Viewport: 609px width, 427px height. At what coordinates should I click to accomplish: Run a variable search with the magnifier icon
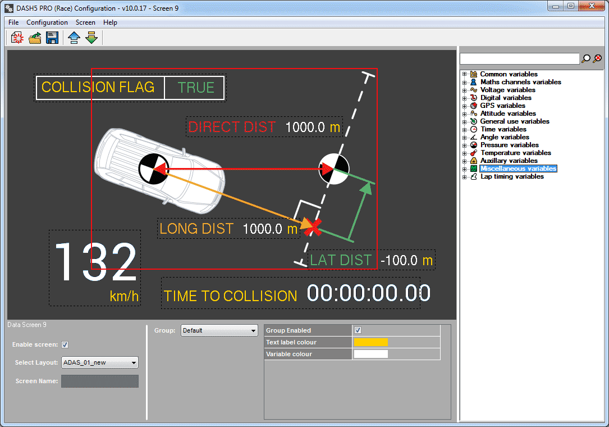585,58
